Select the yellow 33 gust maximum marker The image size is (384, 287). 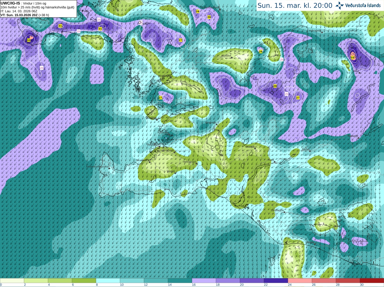coord(352,57)
